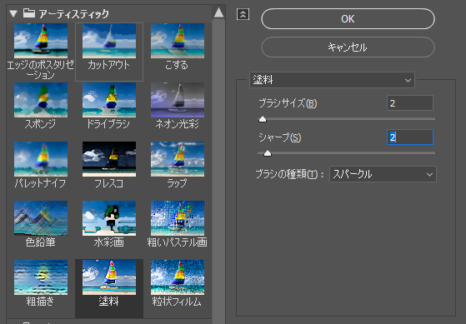The width and height of the screenshot is (466, 324).
Task: Apply the 粗いパステル画 filter thumbnail
Action: pos(178,218)
